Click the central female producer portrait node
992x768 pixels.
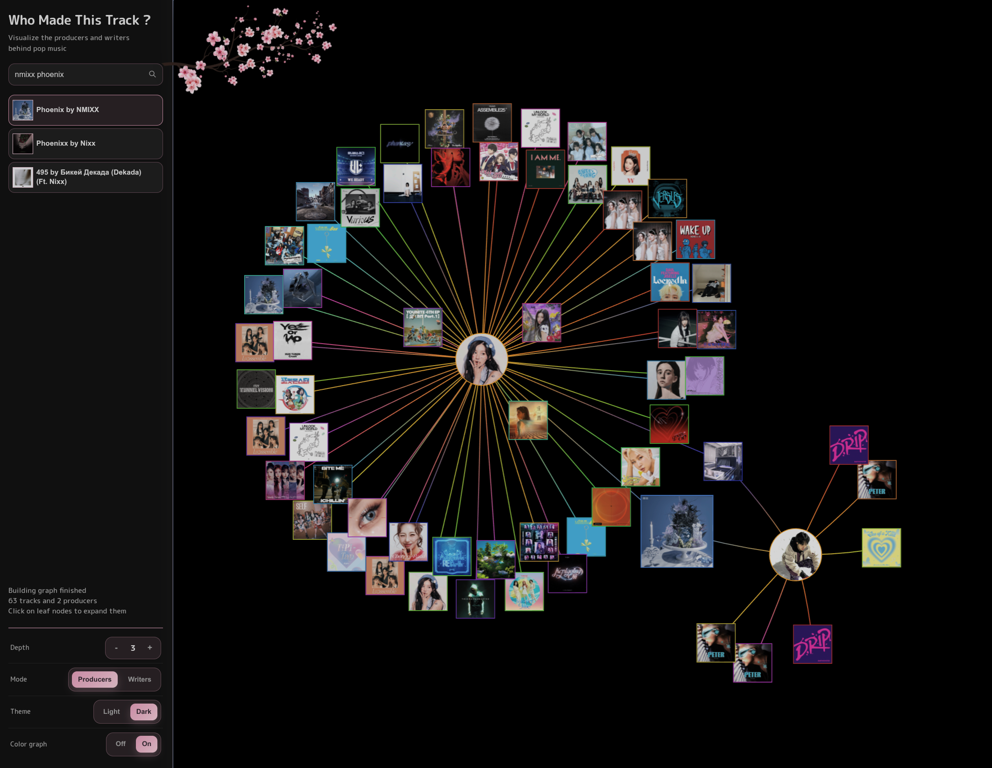click(x=482, y=359)
